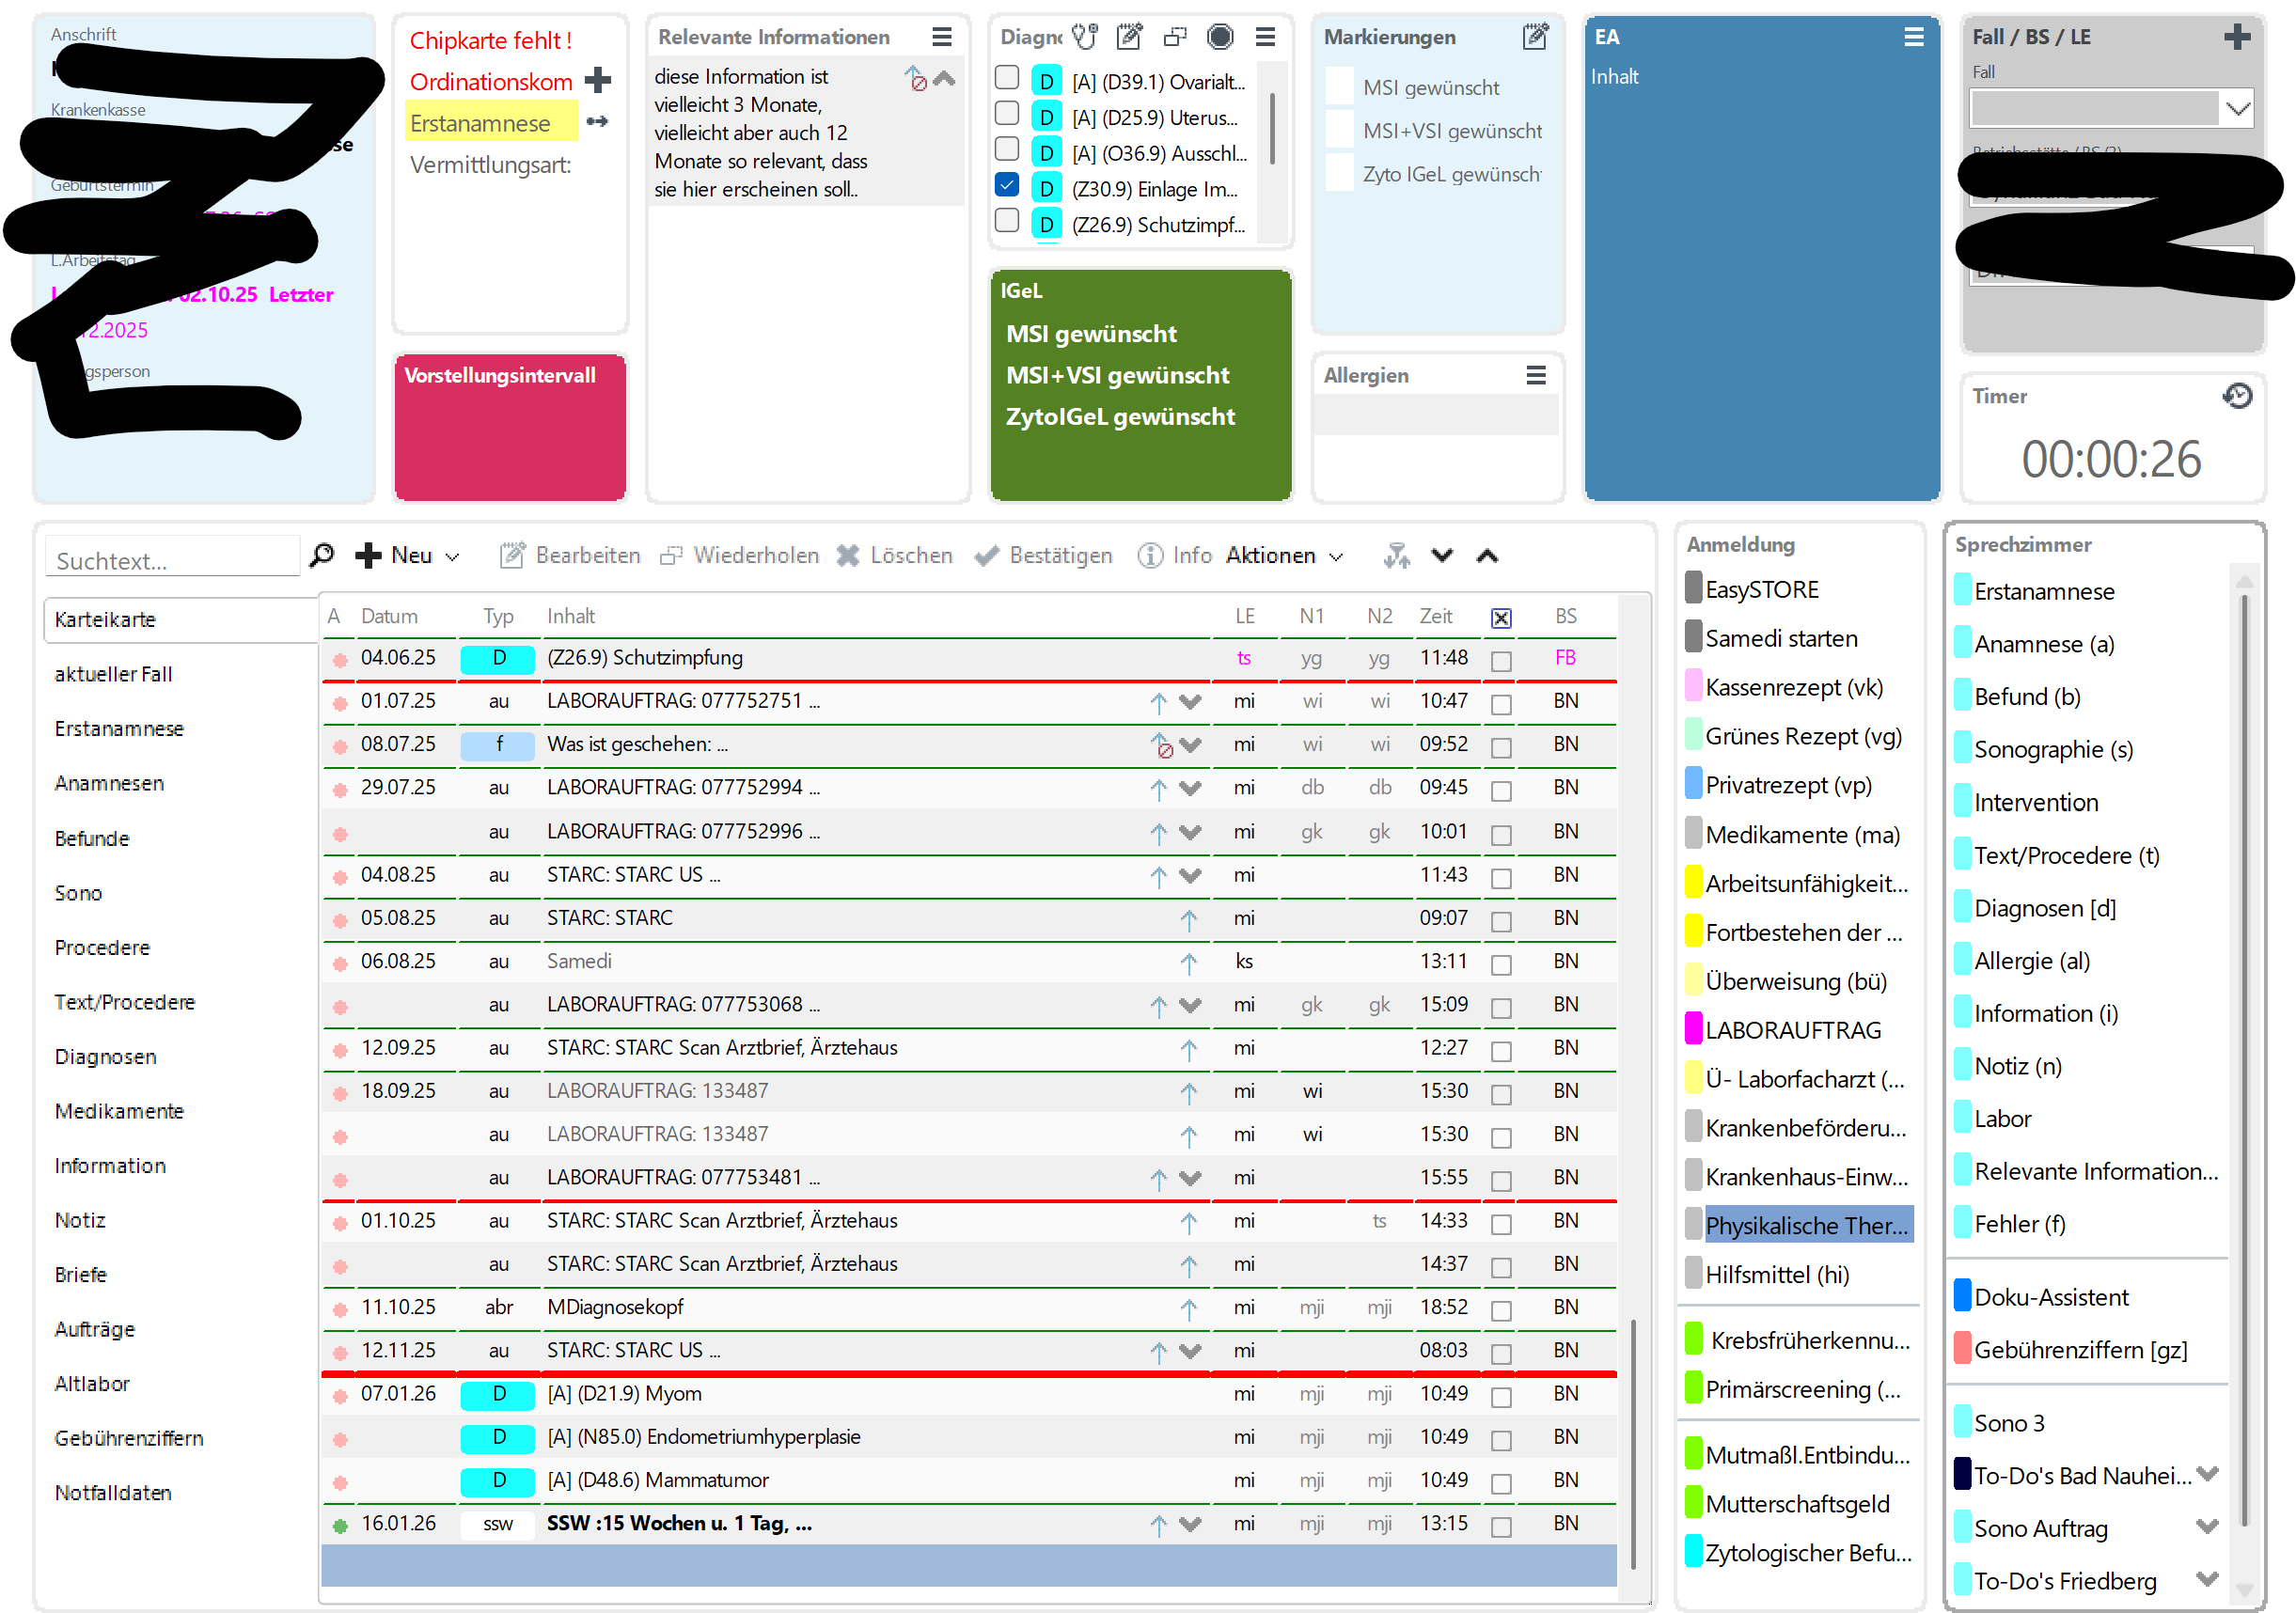Click the magnifier search icon beside Suchtext
2296x1613 pixels.
(x=322, y=555)
